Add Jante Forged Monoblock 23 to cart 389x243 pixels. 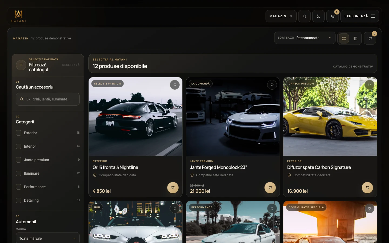(270, 188)
